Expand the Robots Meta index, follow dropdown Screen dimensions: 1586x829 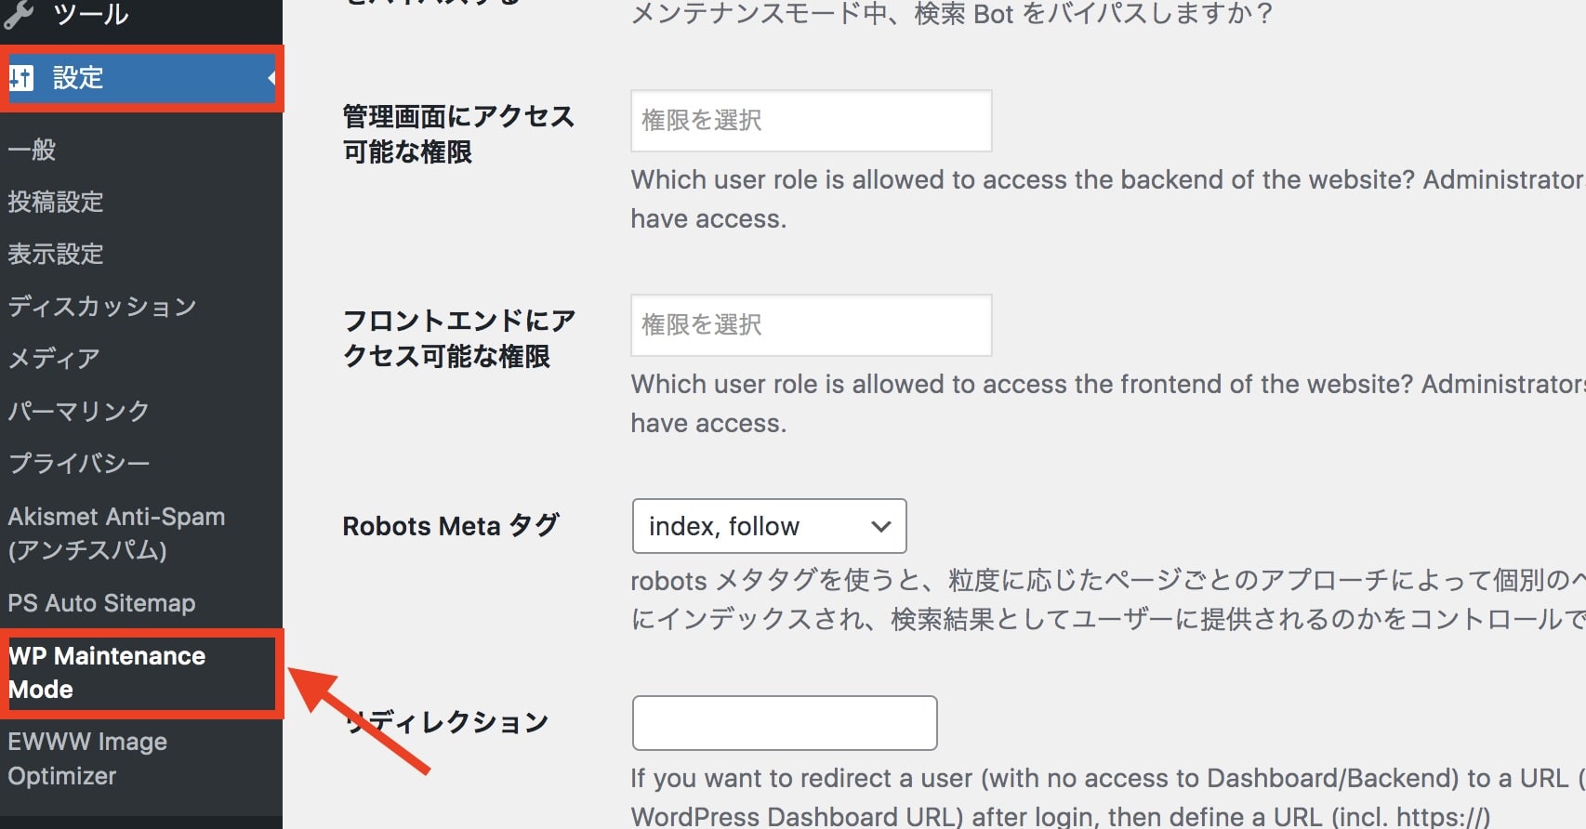(x=769, y=526)
